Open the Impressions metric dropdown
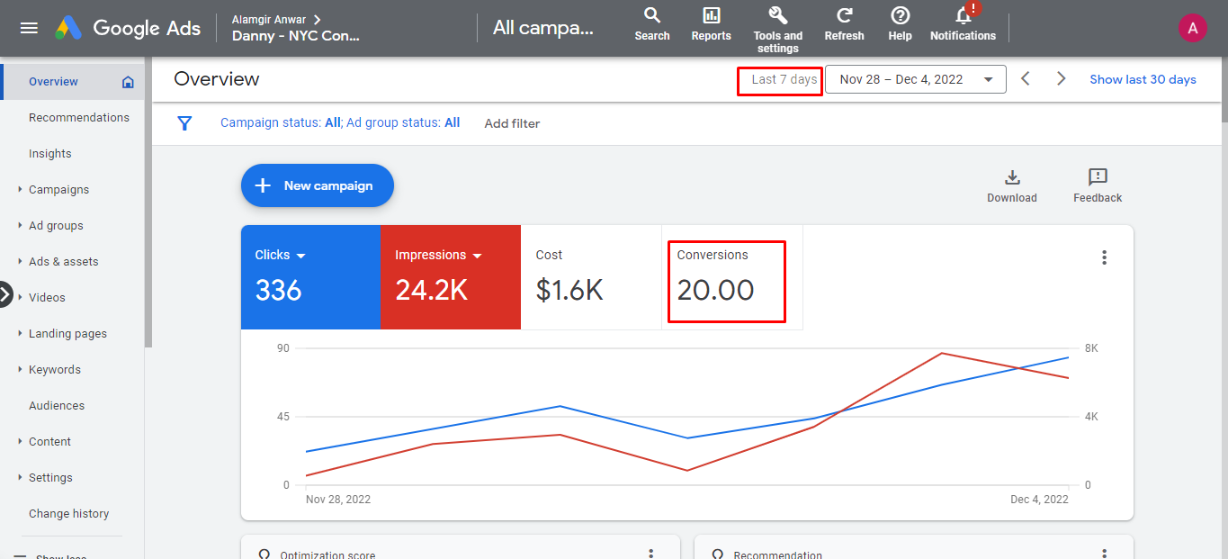The height and width of the screenshot is (559, 1228). 477,256
